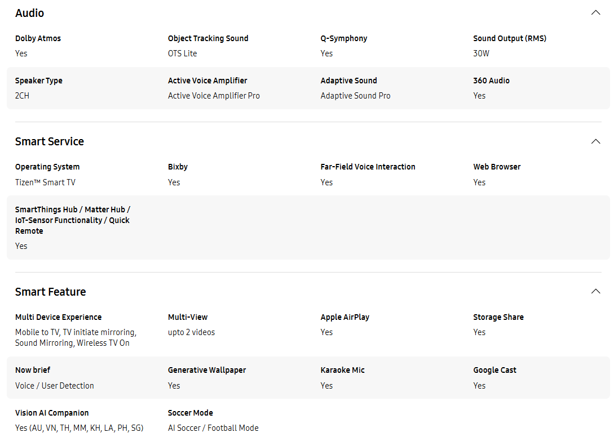Select the Far-Field Voice Interaction label

368,167
